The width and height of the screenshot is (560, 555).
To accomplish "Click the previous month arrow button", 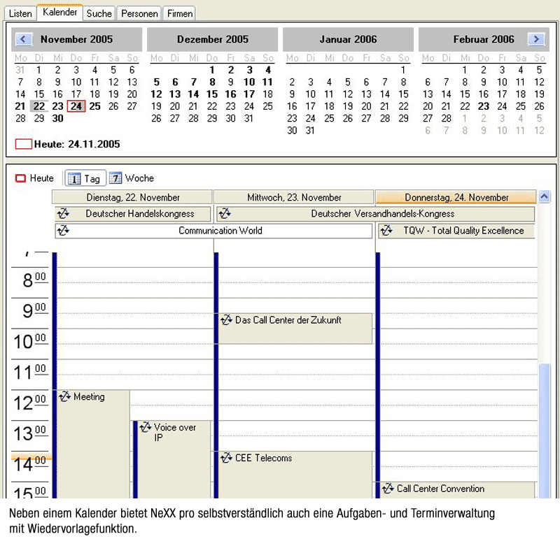I will pos(24,40).
